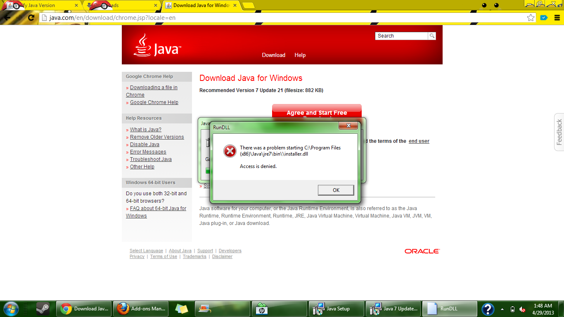
Task: Click the Oracle logo
Action: [x=422, y=251]
